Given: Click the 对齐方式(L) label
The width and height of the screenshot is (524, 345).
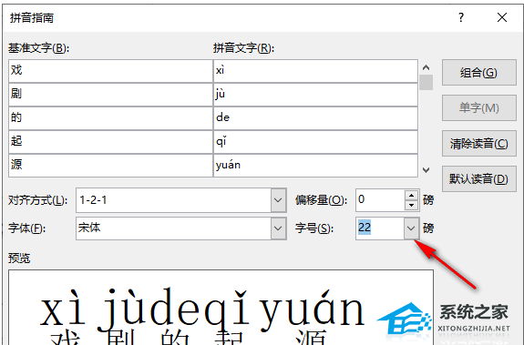Looking at the screenshot, I should pyautogui.click(x=37, y=200).
